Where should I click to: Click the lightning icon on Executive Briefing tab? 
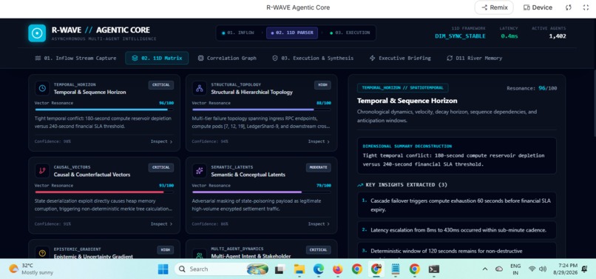point(373,58)
